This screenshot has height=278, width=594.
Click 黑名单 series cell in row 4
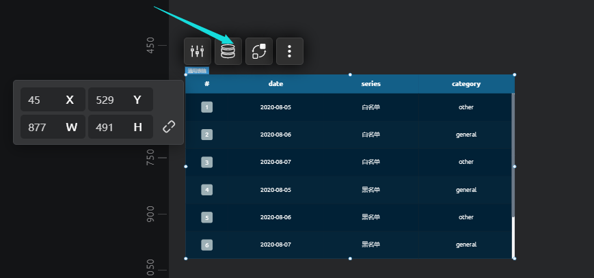[371, 190]
